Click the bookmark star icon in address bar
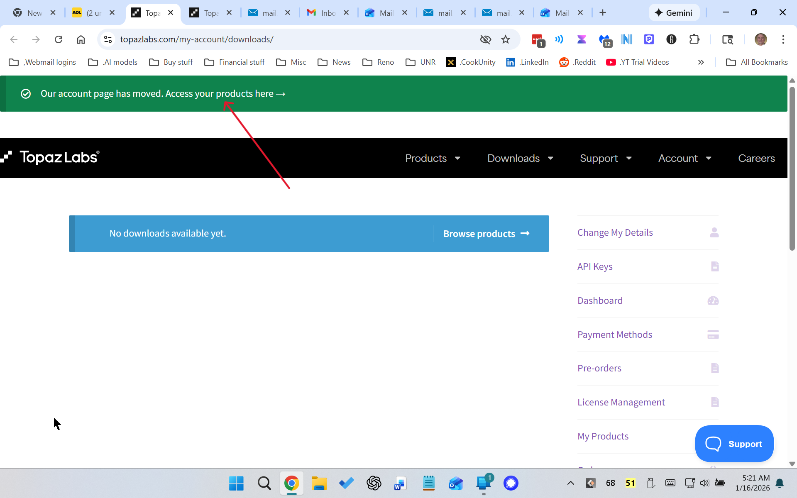The image size is (797, 498). 505,39
